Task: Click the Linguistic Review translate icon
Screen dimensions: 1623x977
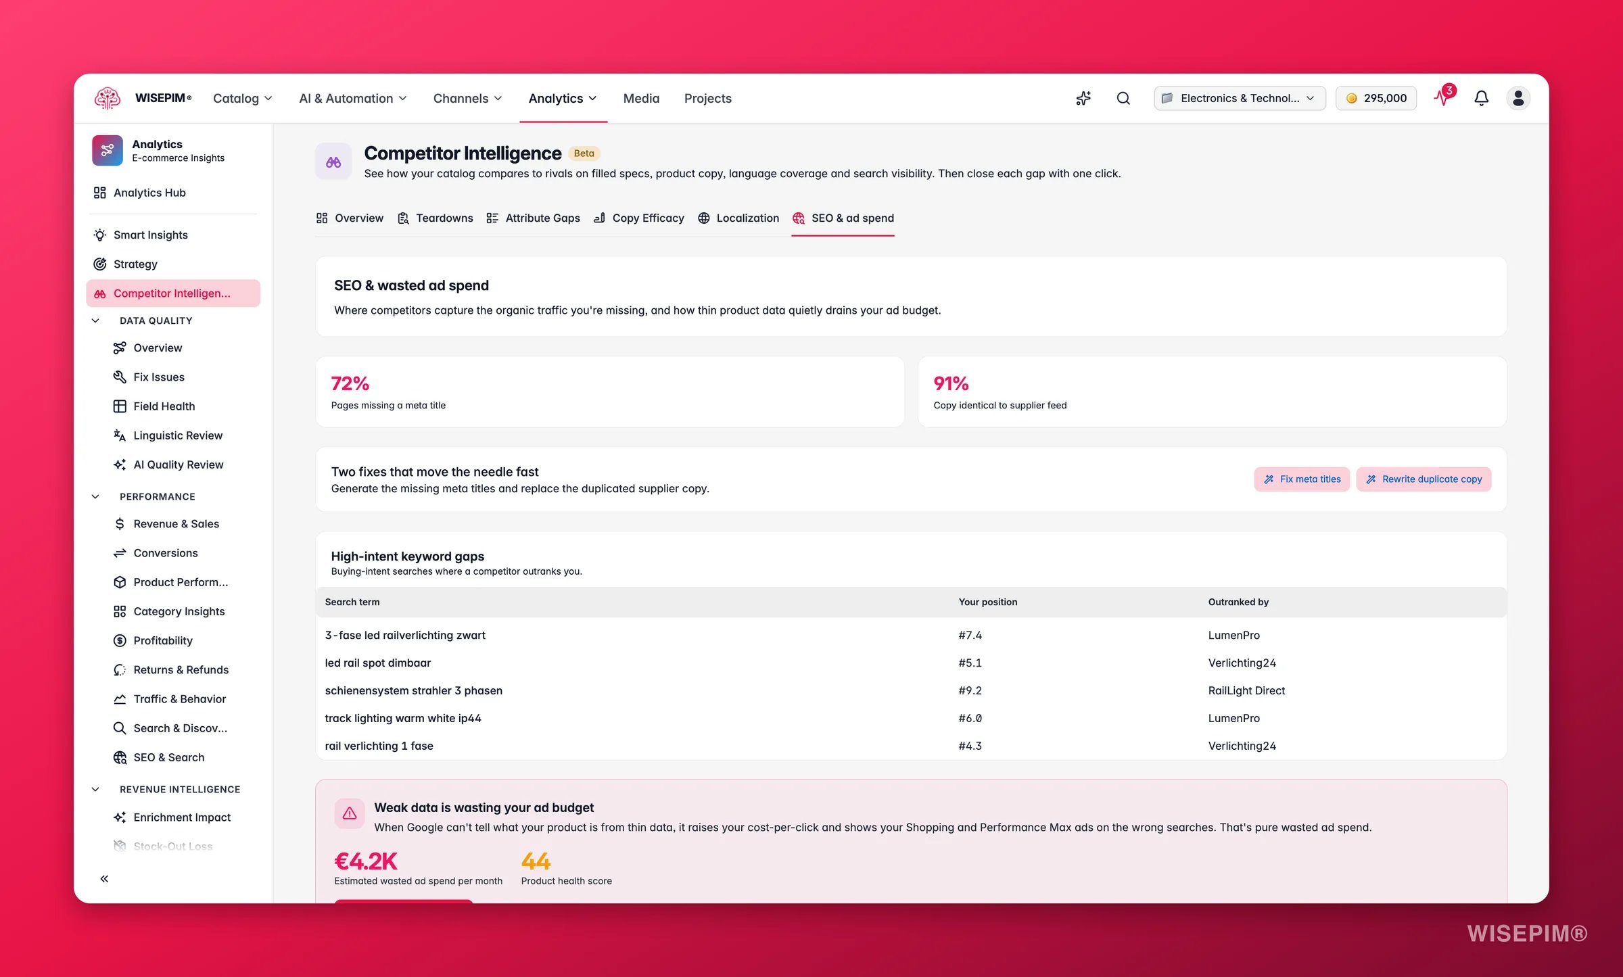Action: click(x=120, y=435)
